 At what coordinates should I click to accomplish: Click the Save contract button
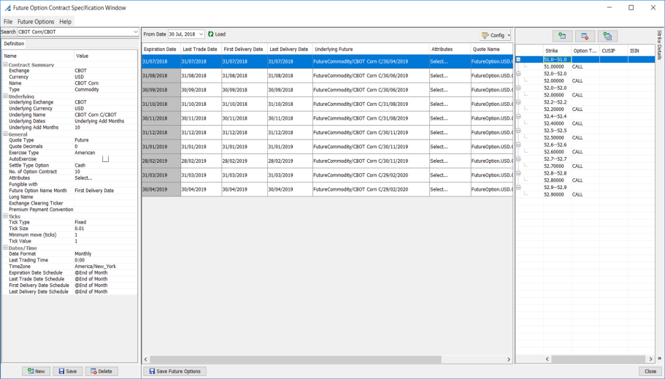68,371
